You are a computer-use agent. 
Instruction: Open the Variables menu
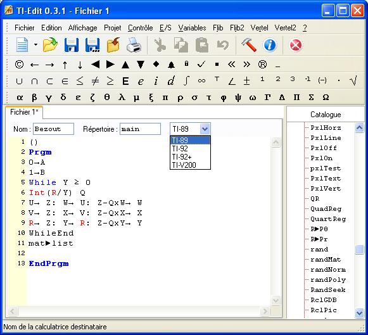192,28
